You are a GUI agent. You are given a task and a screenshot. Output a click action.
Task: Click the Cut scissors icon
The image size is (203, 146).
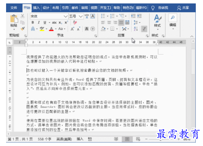pyautogui.click(x=22, y=16)
